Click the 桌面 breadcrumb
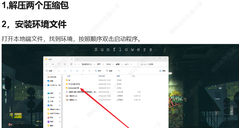 (117, 64)
